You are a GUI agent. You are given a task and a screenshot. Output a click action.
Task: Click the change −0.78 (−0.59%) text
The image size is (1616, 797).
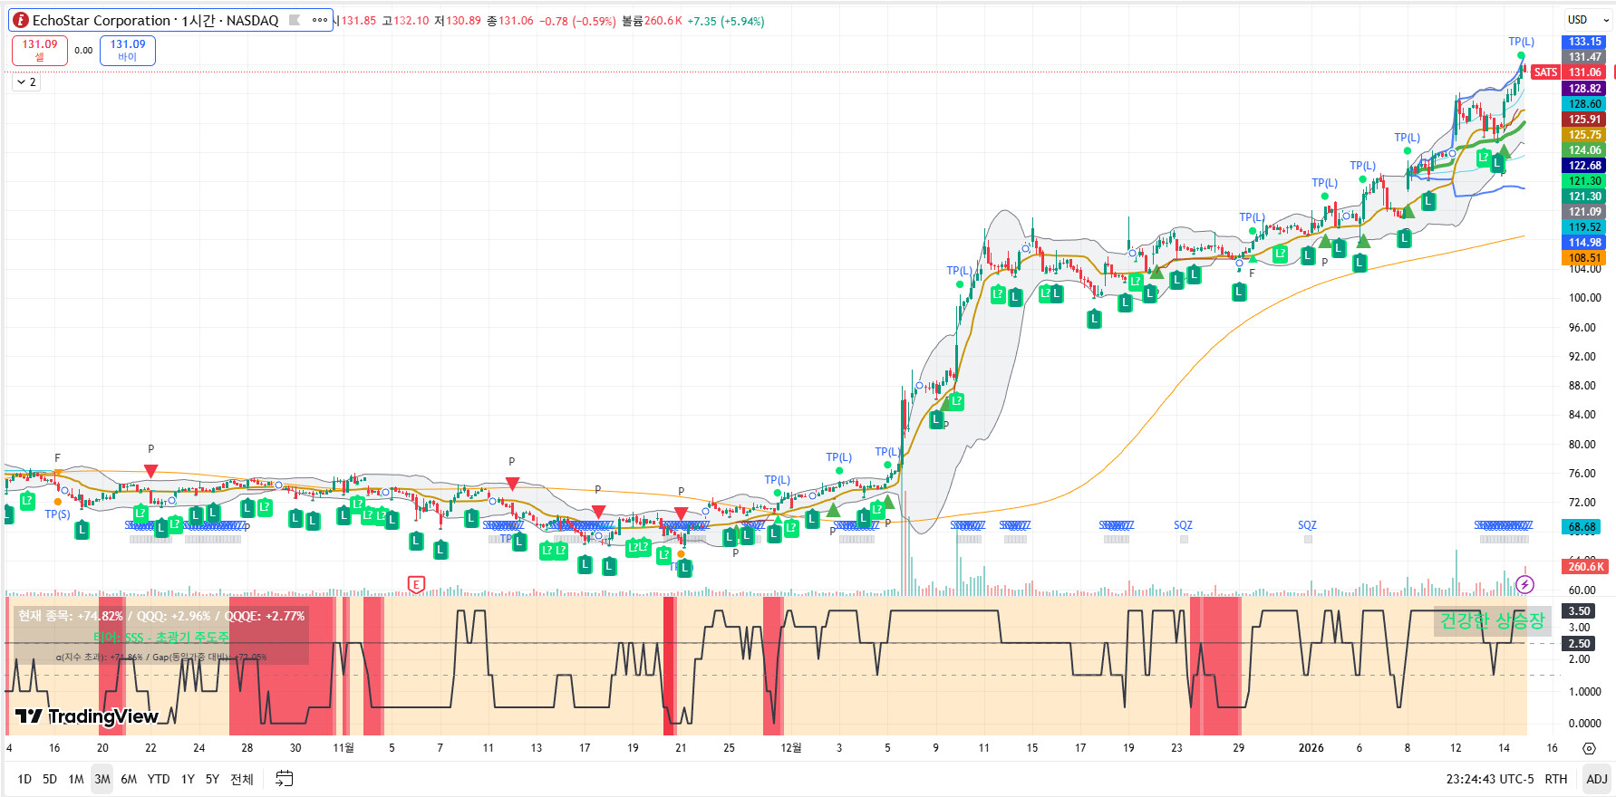[x=578, y=21]
